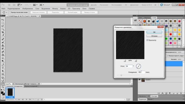Select the Type tool
Image resolution: width=185 pixels, height=104 pixels.
point(3,68)
